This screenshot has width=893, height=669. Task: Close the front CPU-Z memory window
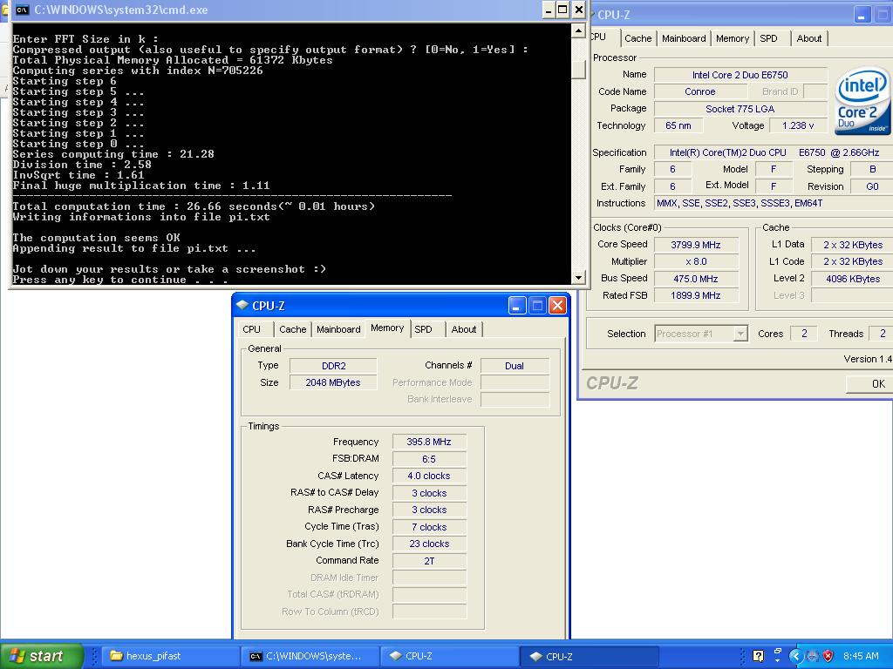tap(557, 306)
